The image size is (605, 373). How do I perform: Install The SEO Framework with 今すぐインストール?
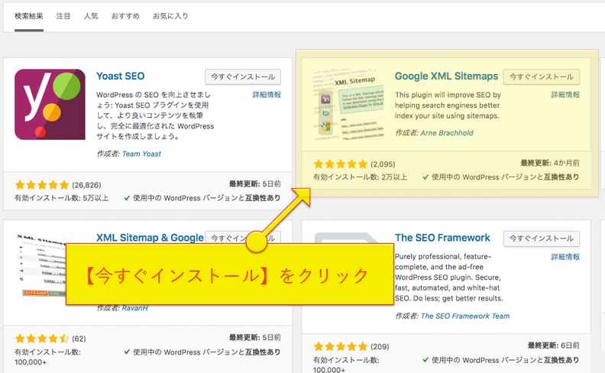click(542, 238)
